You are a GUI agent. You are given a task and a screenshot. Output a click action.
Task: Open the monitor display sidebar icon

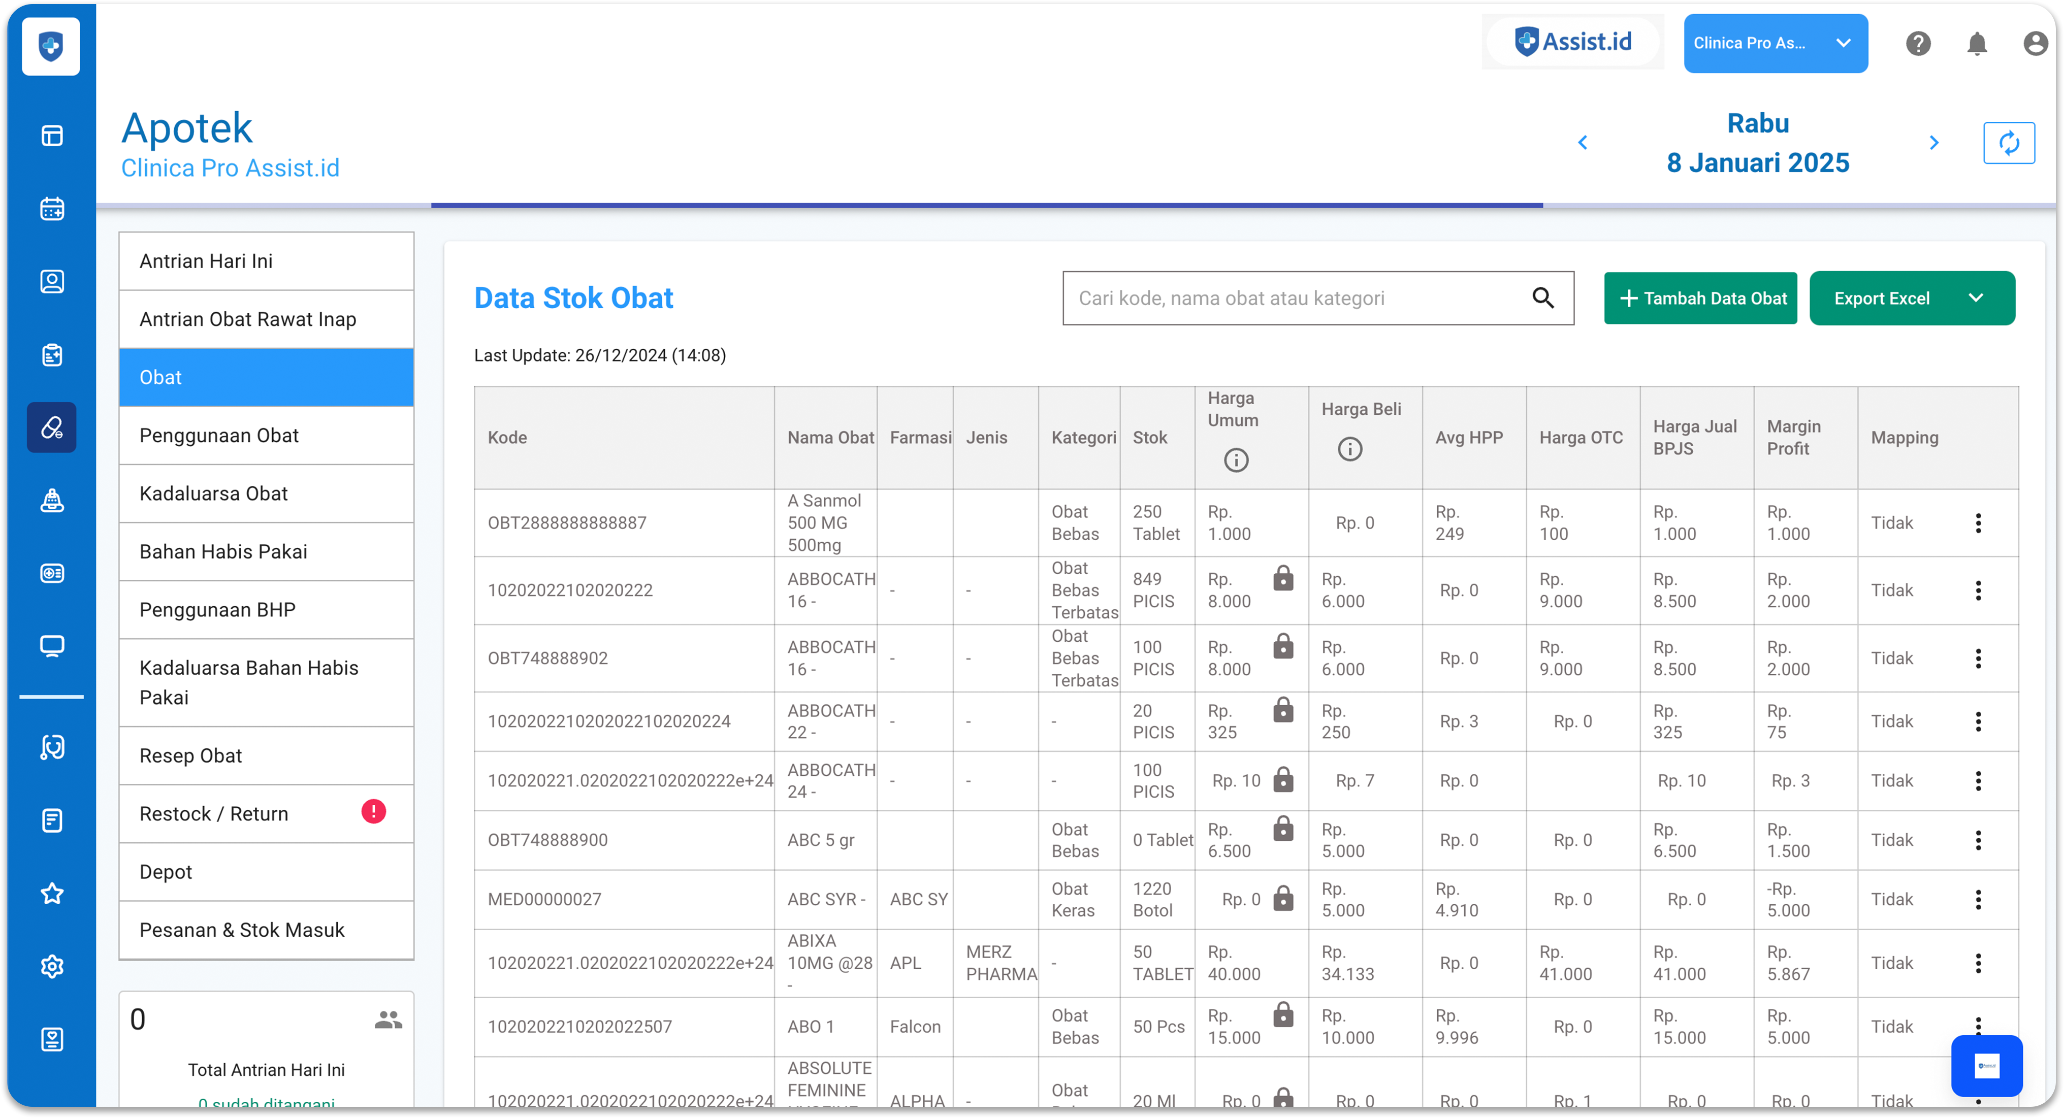(52, 646)
